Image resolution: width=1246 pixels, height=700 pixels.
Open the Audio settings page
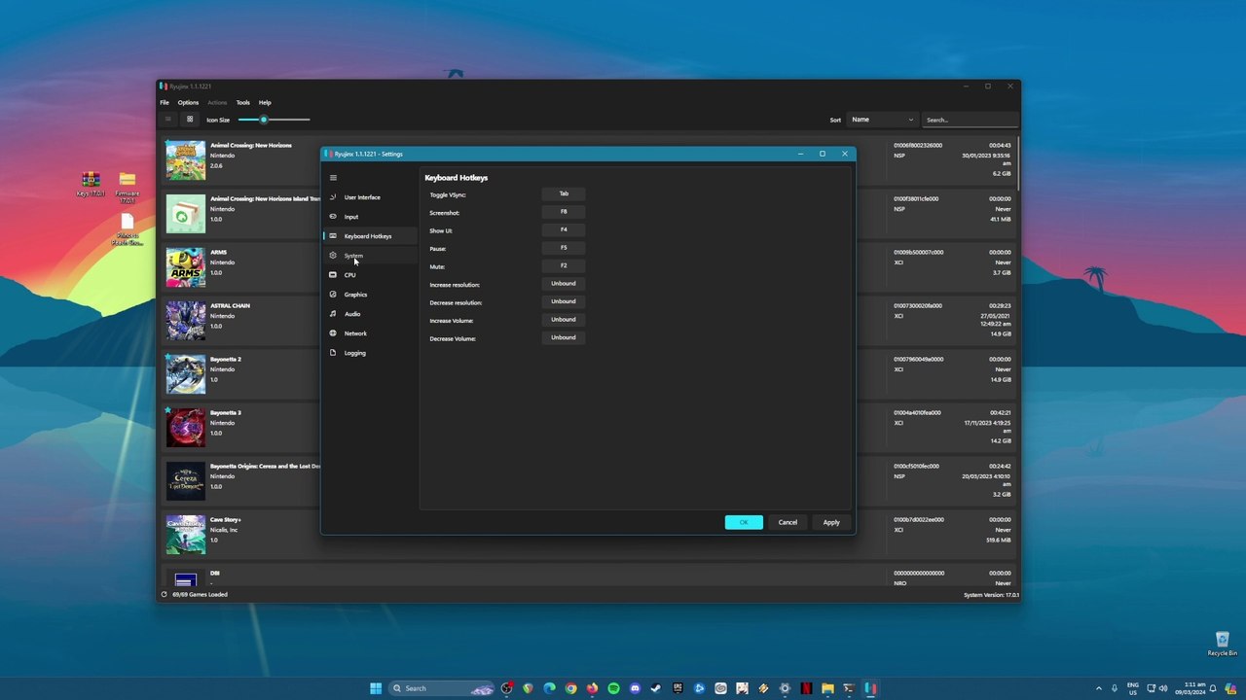click(371, 314)
